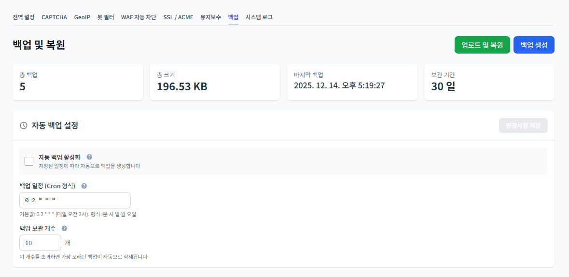Image resolution: width=569 pixels, height=277 pixels.
Task: Open the 유지보수 tab
Action: coord(210,17)
